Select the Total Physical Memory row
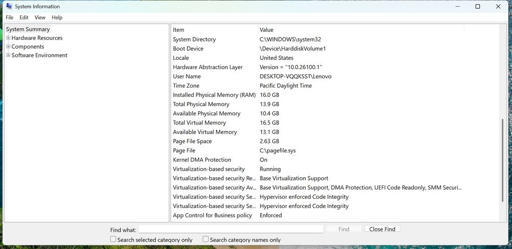 point(317,104)
